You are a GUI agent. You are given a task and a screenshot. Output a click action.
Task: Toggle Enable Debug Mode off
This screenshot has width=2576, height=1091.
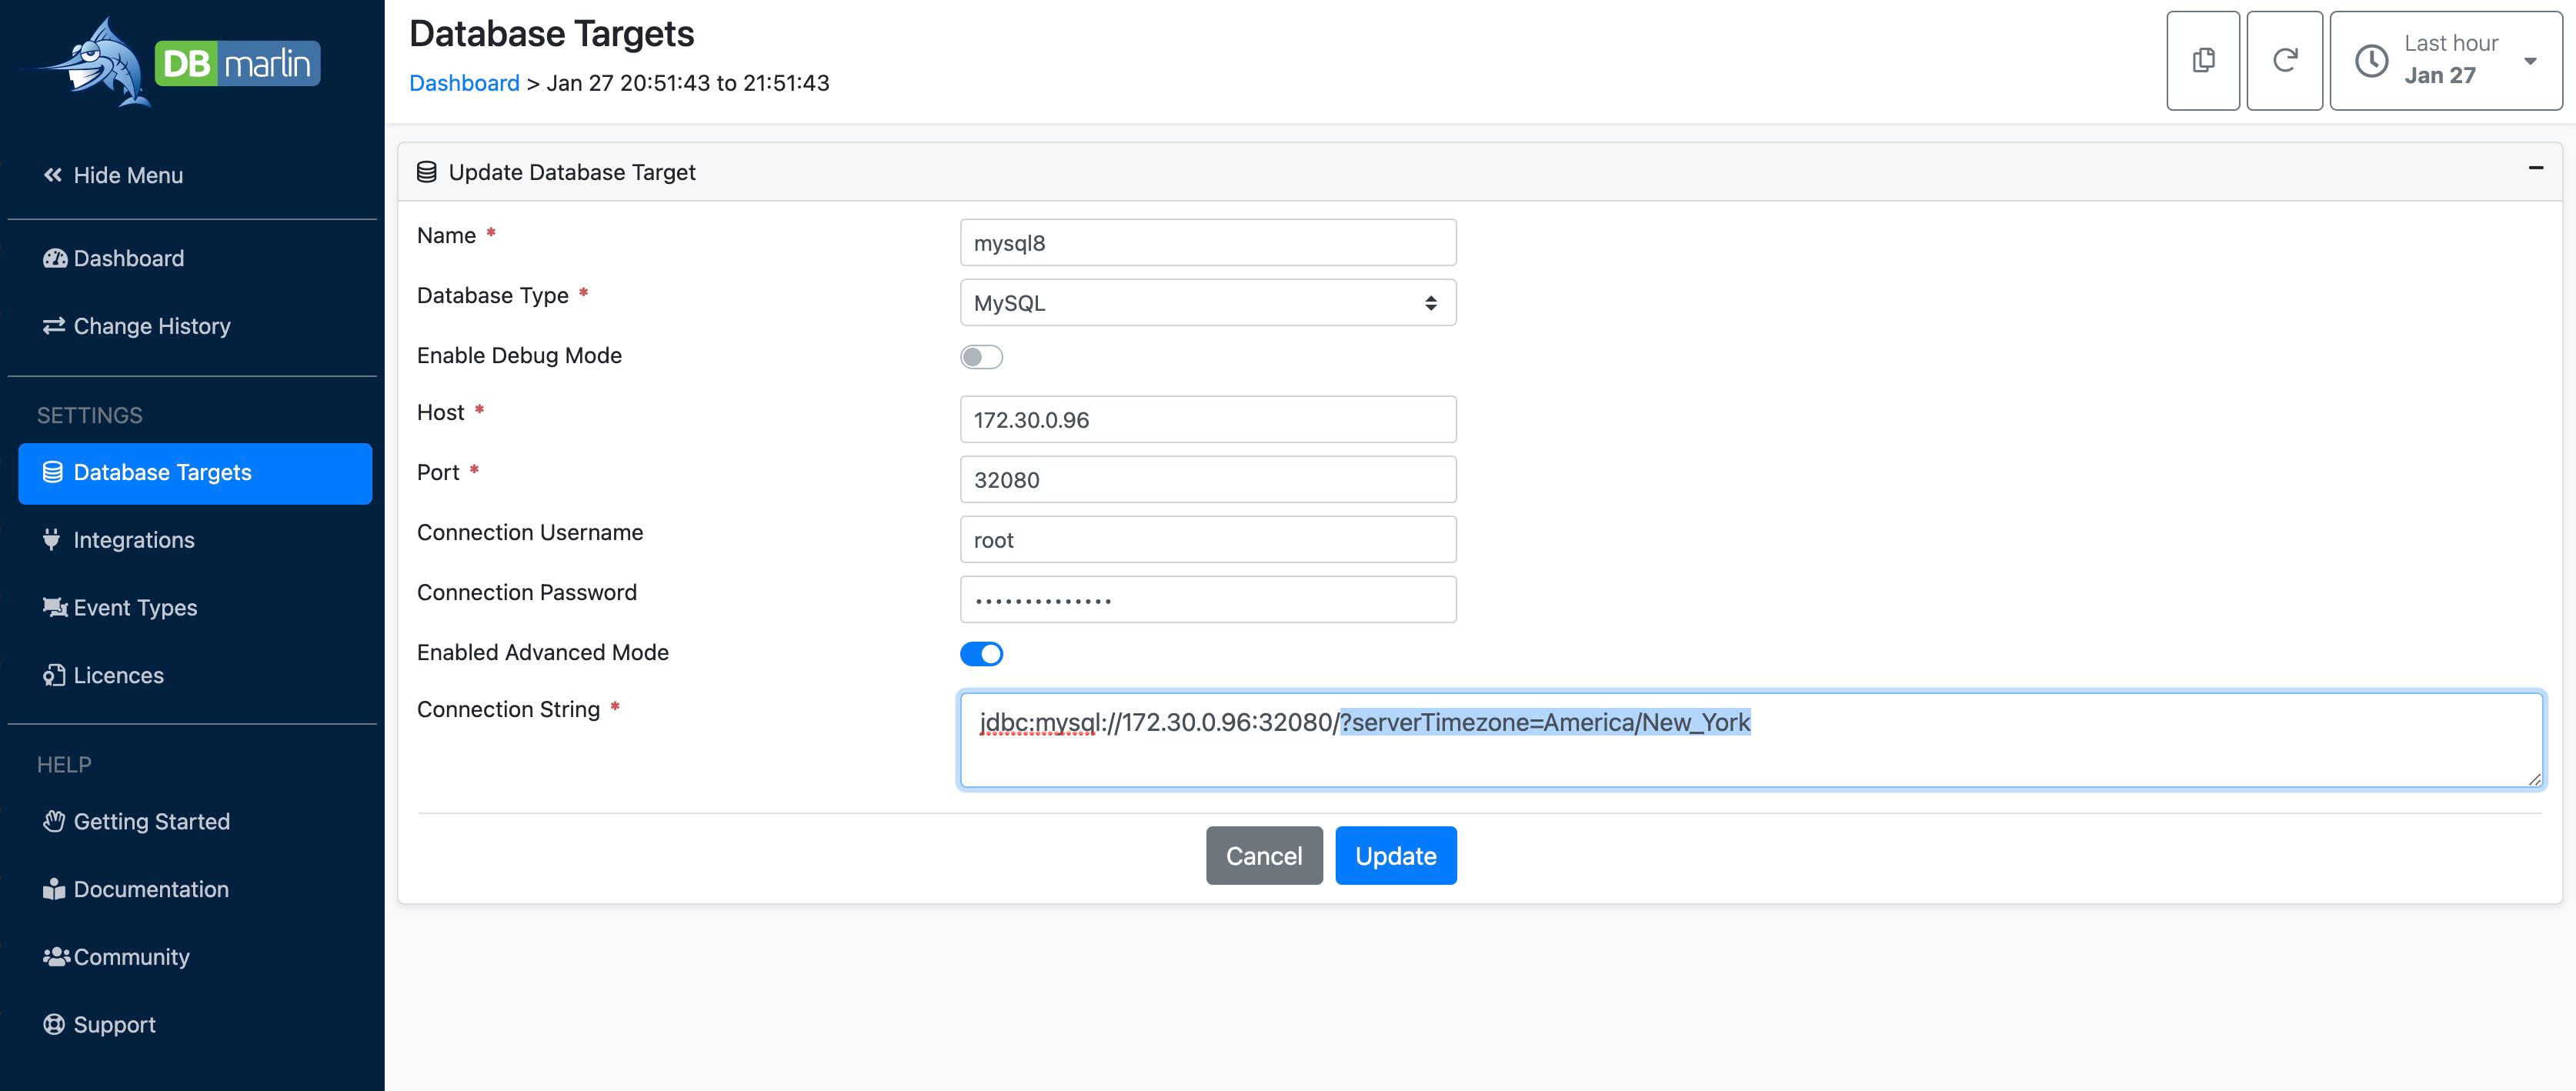click(x=982, y=356)
